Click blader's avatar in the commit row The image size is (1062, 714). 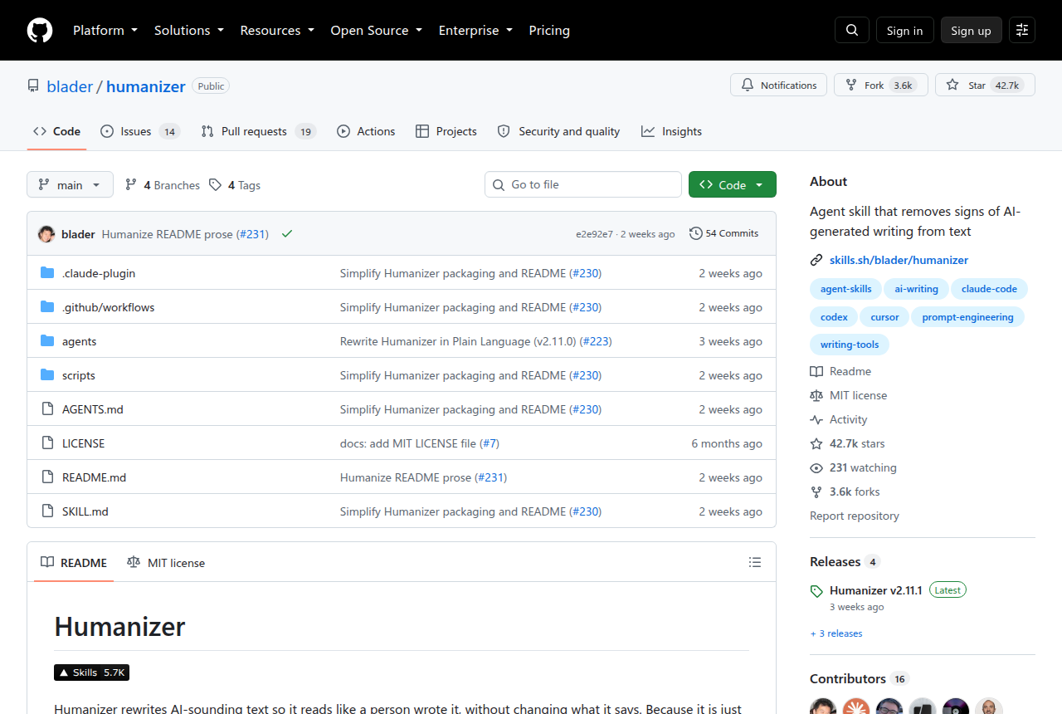(x=46, y=234)
